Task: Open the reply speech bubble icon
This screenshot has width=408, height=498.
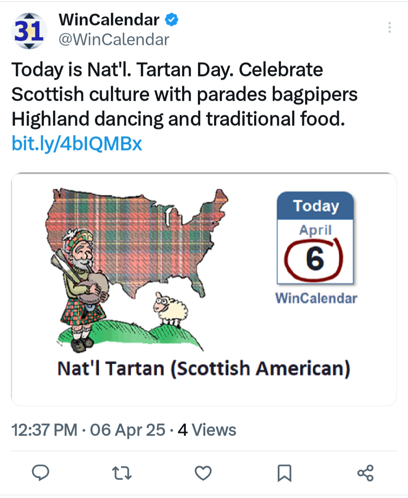Action: pyautogui.click(x=40, y=473)
